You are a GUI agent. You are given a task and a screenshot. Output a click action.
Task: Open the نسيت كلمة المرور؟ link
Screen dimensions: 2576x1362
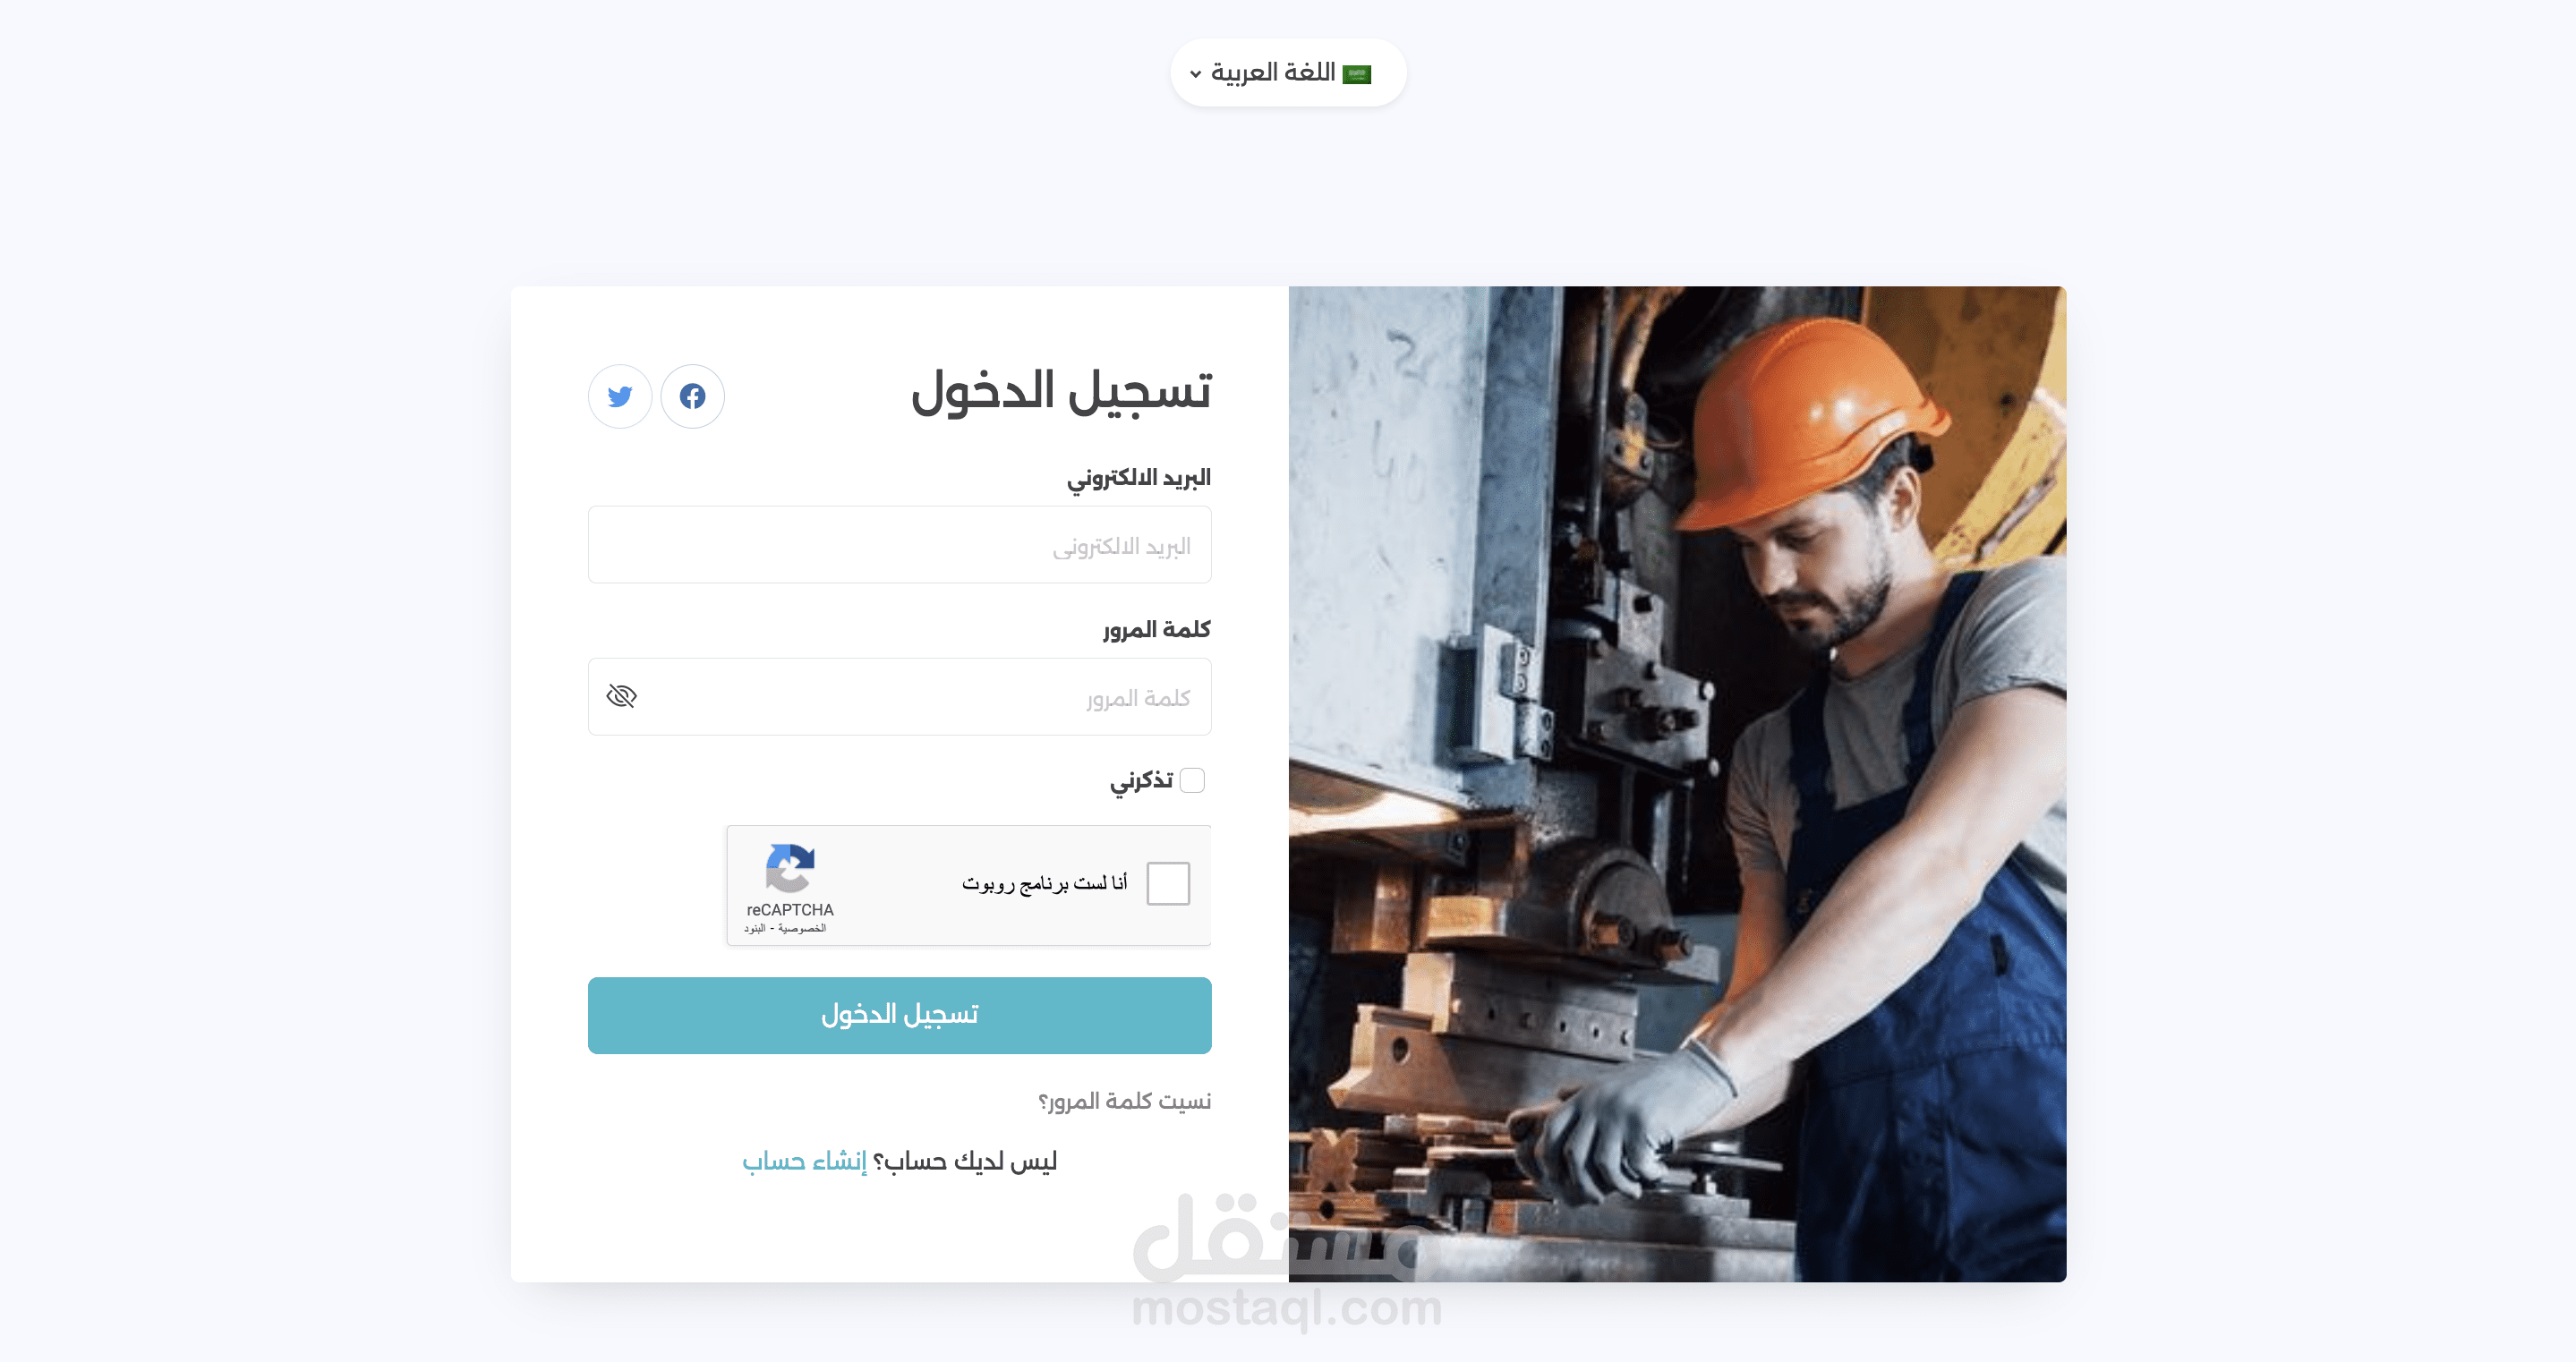(1124, 1101)
